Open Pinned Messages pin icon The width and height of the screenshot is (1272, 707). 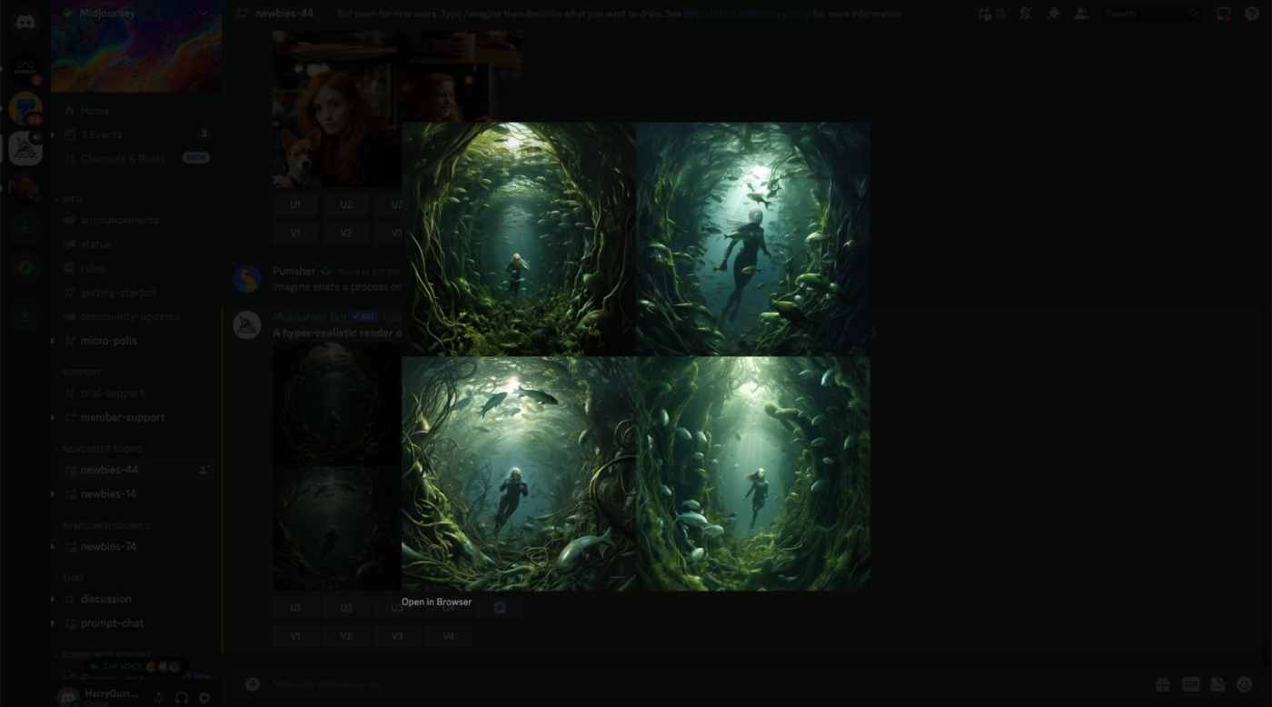tap(1053, 14)
